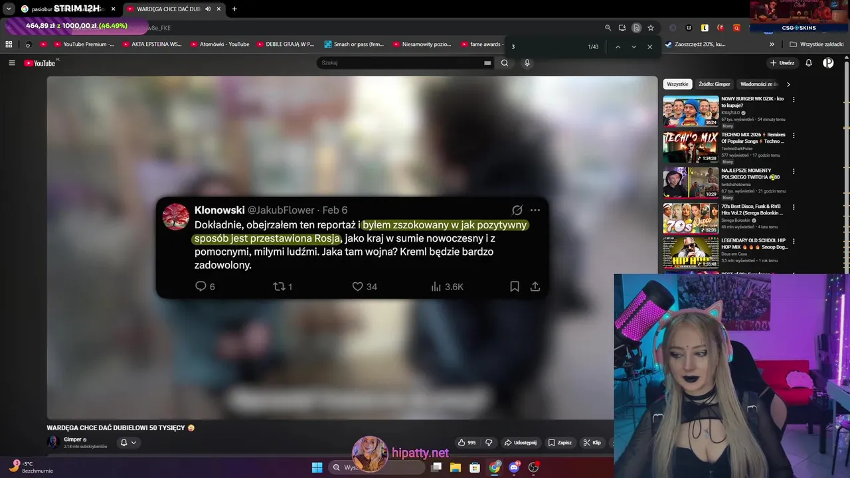Image resolution: width=850 pixels, height=478 pixels.
Task: Open Task View on the taskbar
Action: click(436, 467)
